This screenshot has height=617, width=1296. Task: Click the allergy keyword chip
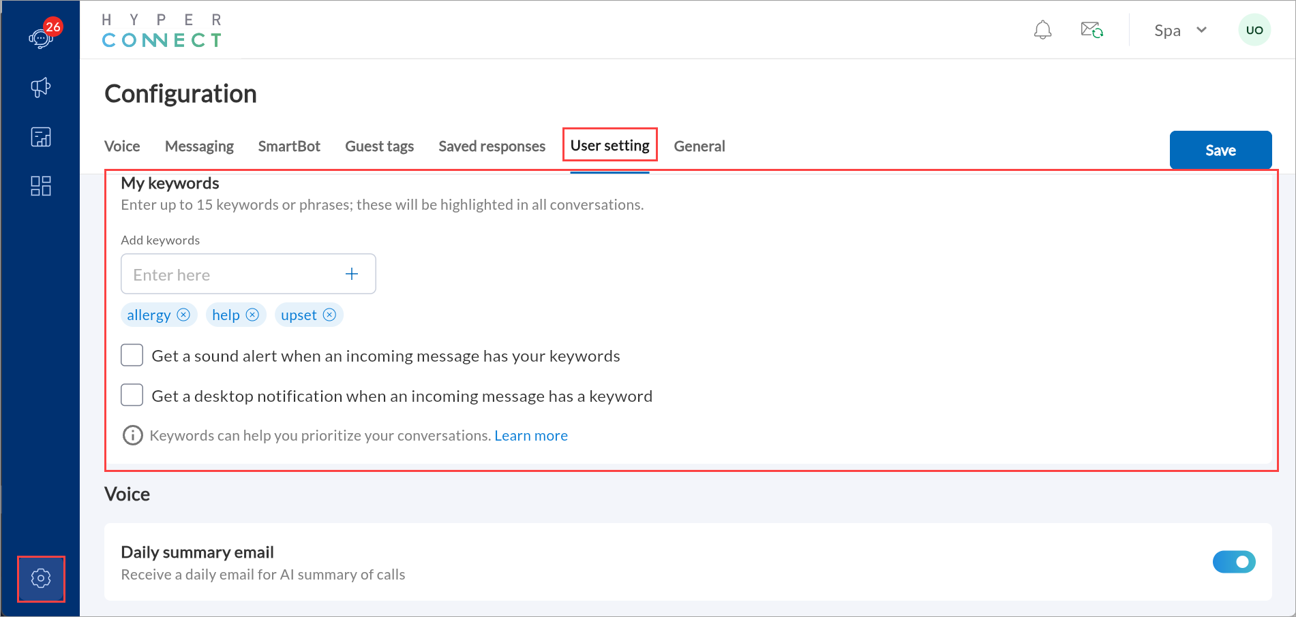[x=159, y=315]
